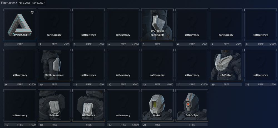Click the tier 17 softcurrency x1000 tile

[x=20, y=105]
